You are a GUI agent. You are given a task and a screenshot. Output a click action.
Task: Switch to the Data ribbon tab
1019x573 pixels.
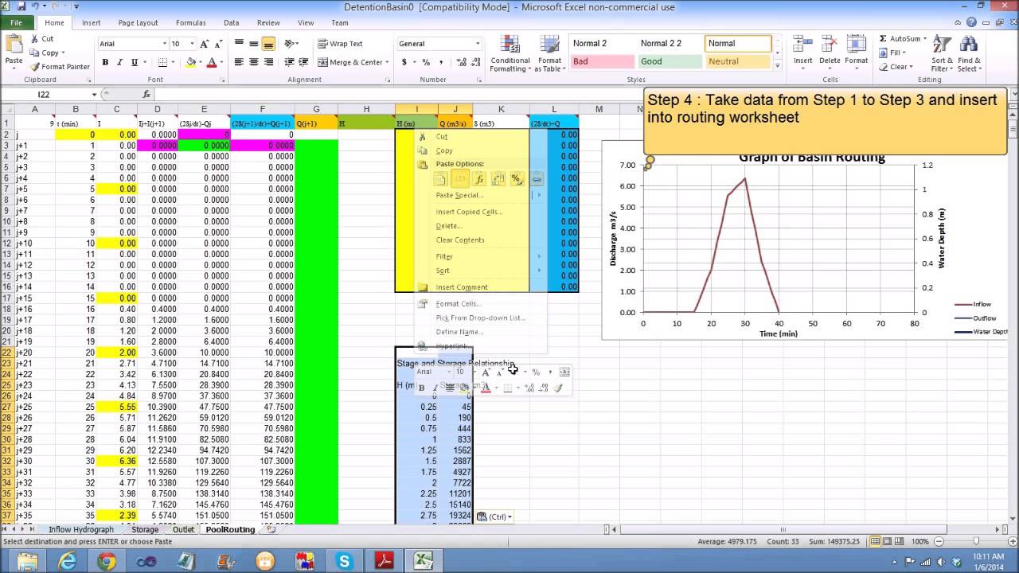tap(231, 23)
